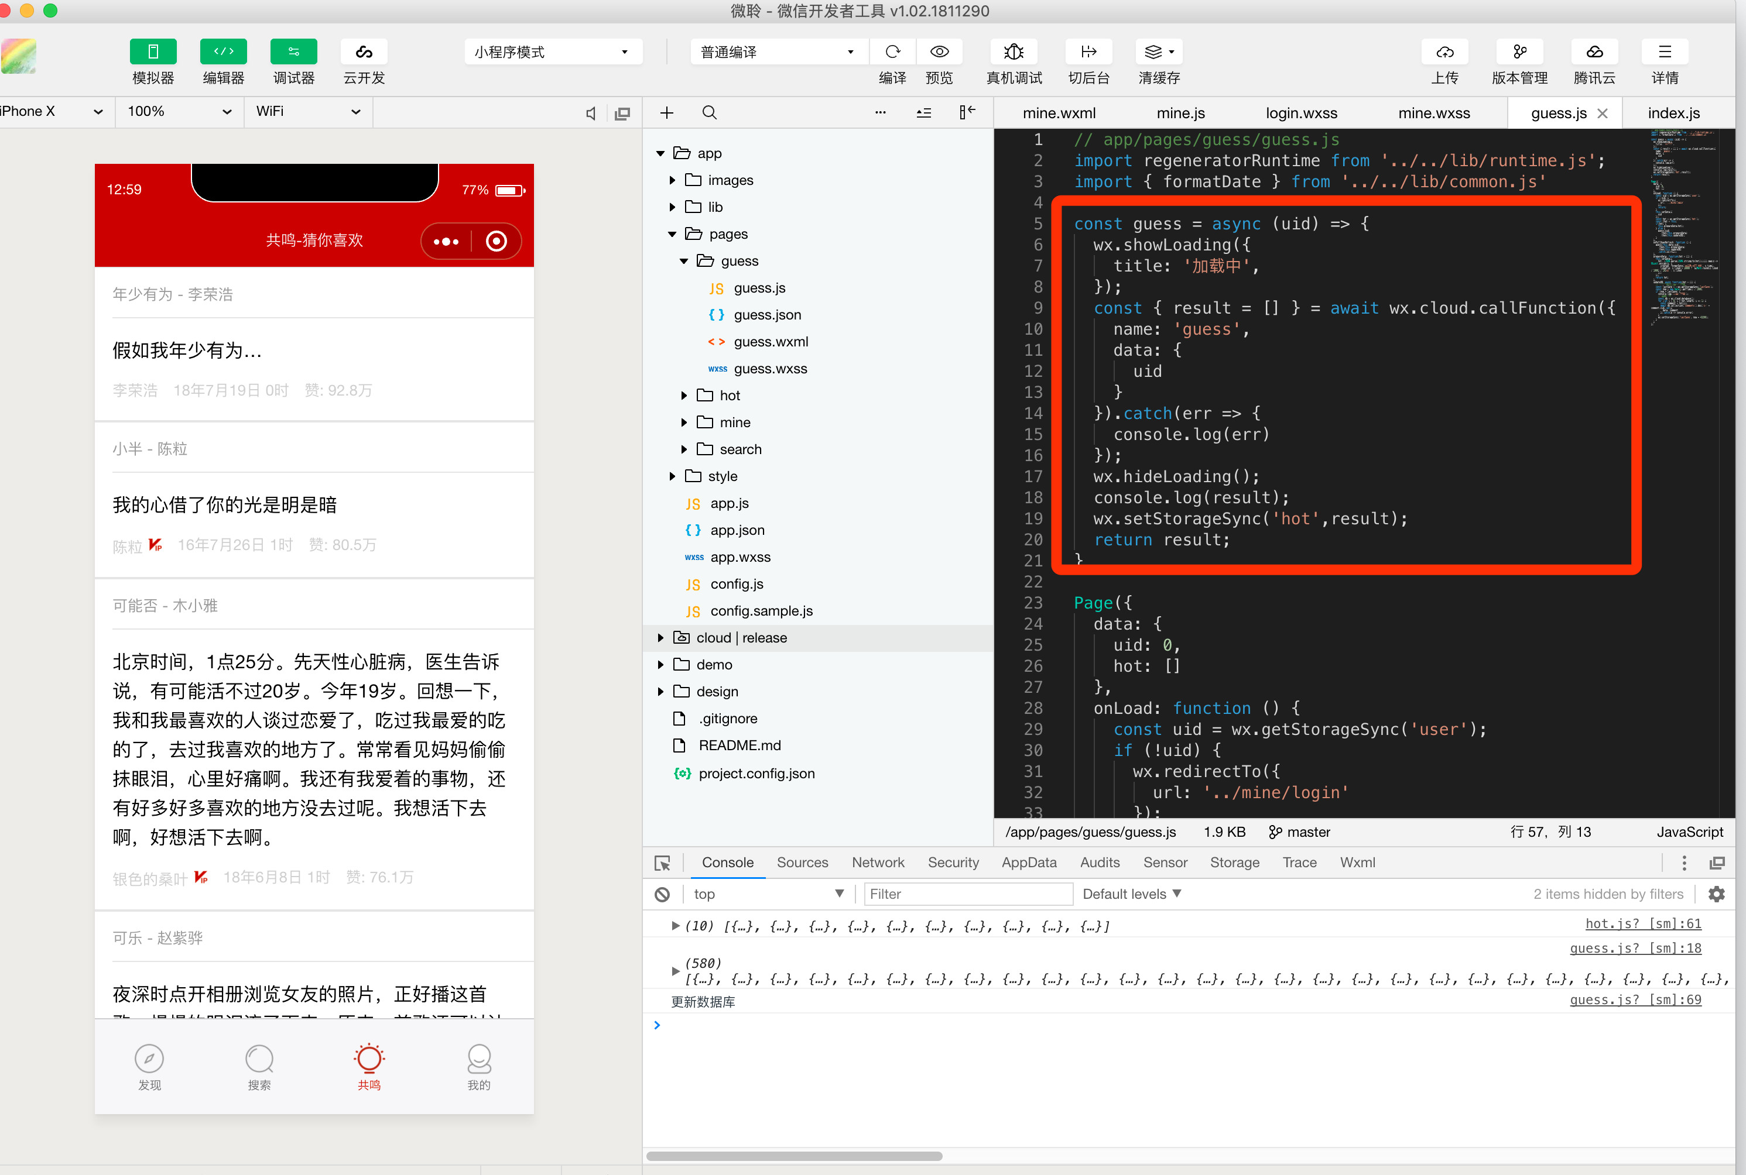Open the Sources devtools tab
This screenshot has width=1746, height=1175.
[x=802, y=863]
